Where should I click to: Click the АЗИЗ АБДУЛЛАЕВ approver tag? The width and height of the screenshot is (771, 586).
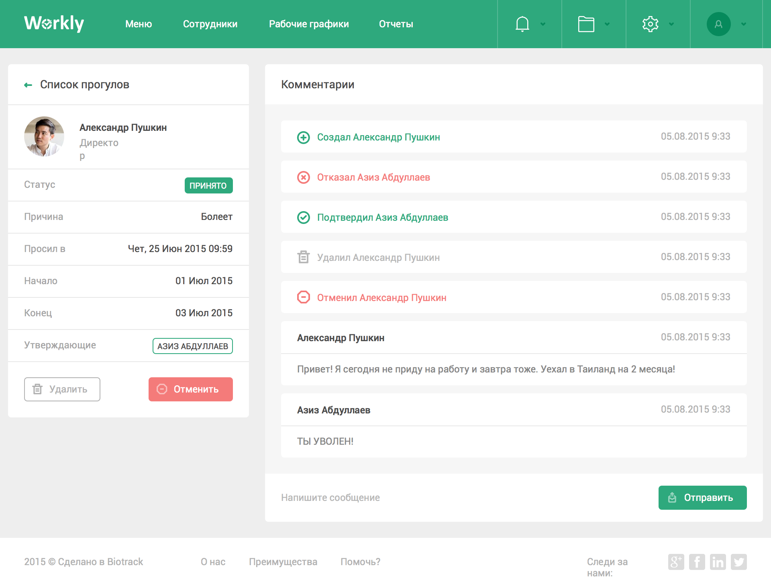point(192,346)
